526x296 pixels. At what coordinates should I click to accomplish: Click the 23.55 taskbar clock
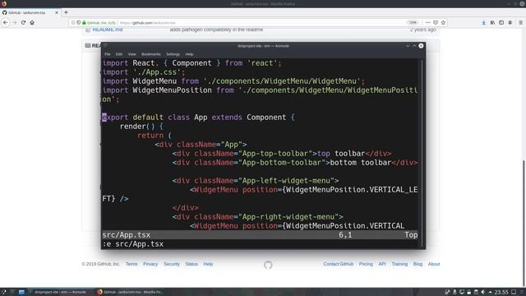pos(501,292)
